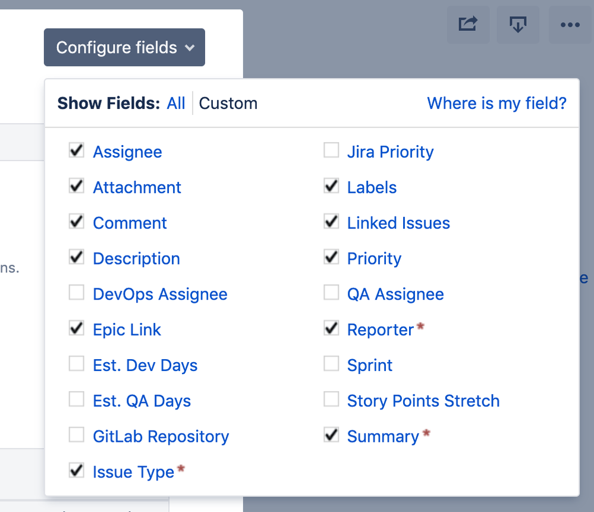Uncheck the Labels checkbox

(x=331, y=186)
